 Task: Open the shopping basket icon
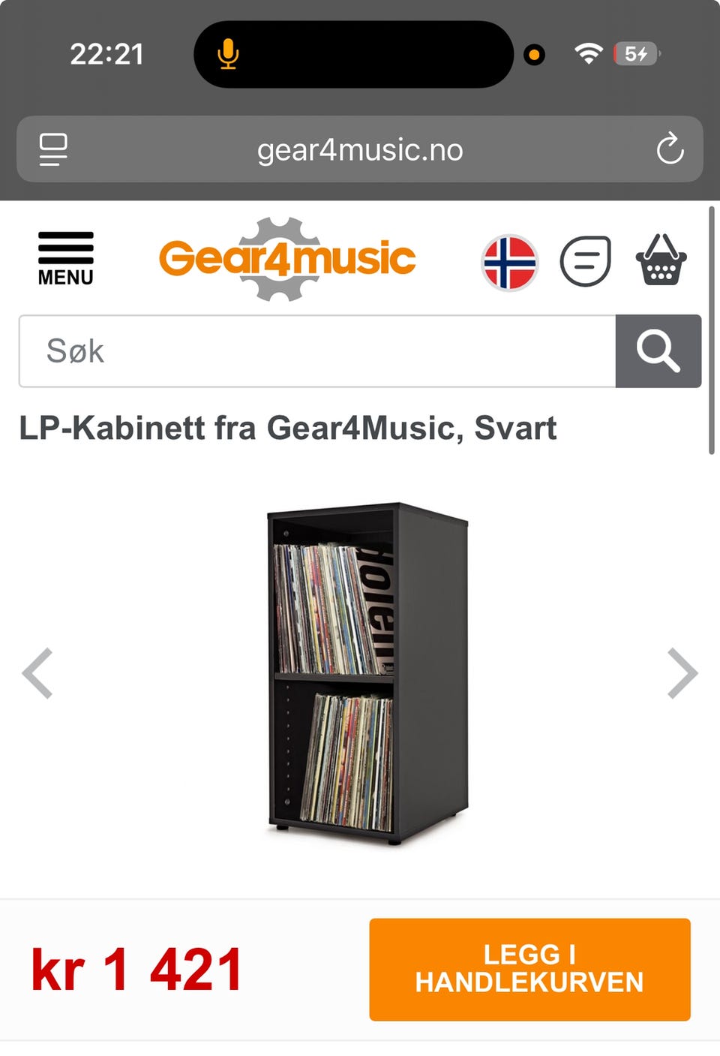(x=661, y=260)
